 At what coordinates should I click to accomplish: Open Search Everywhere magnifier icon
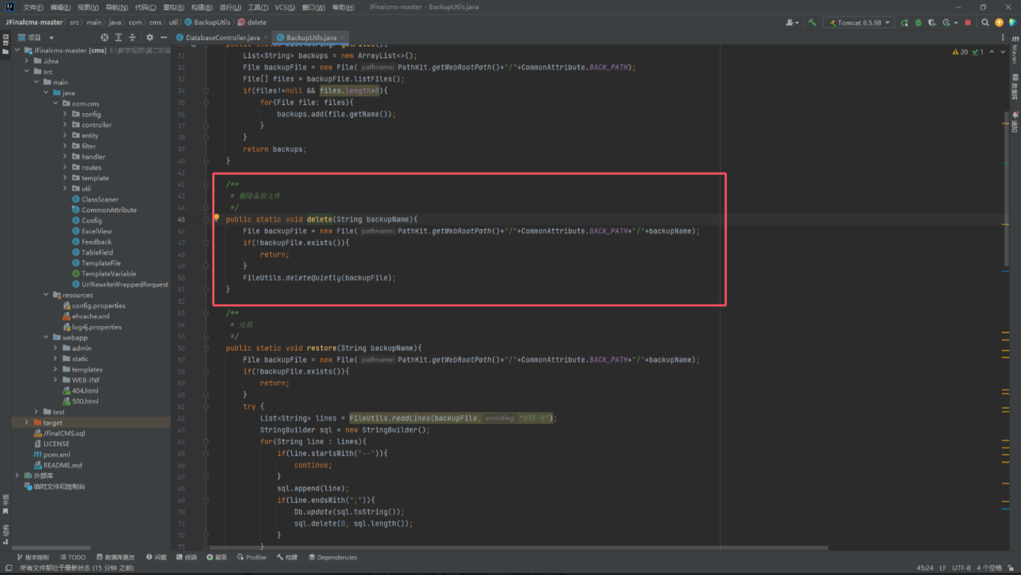985,22
